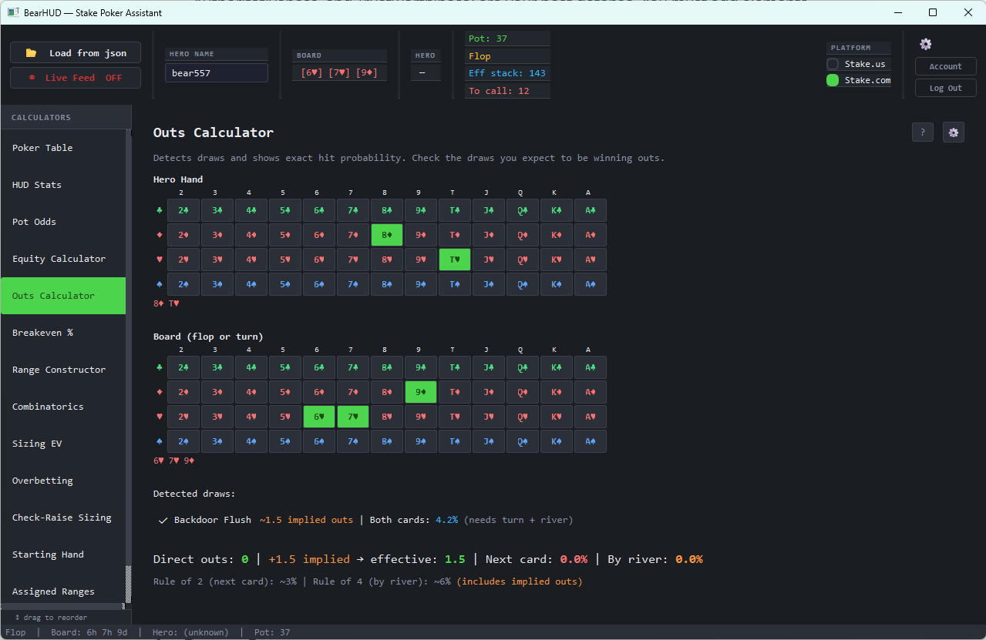Viewport: 986px width, 640px height.
Task: Click the red Live Feed status dot
Action: tap(32, 78)
